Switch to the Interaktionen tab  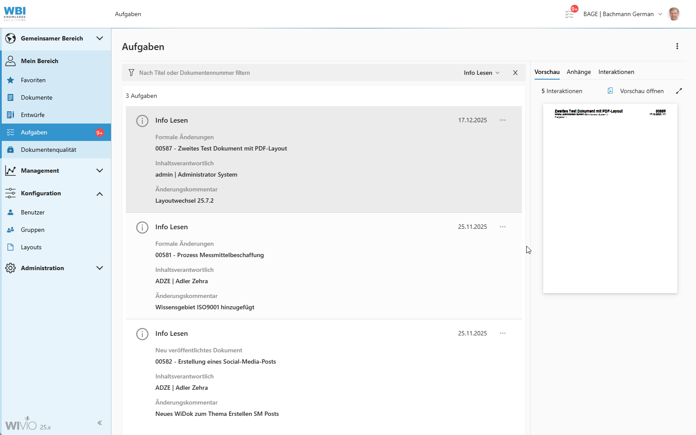coord(616,72)
